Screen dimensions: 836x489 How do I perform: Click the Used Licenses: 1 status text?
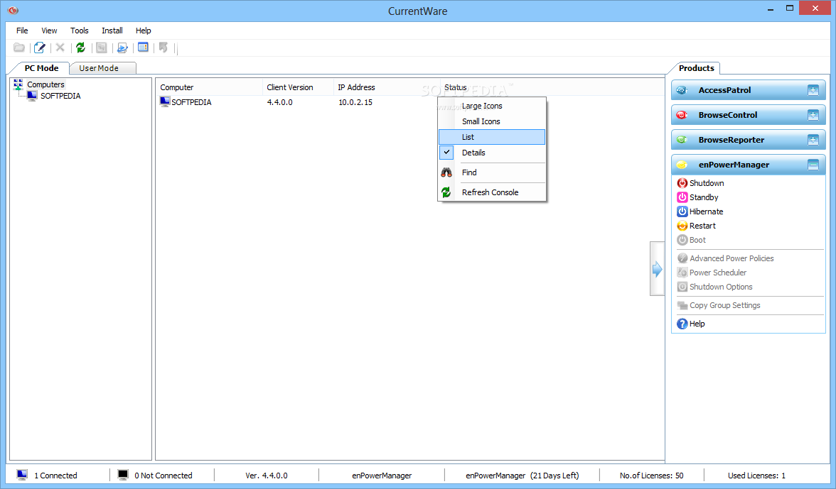tap(756, 476)
